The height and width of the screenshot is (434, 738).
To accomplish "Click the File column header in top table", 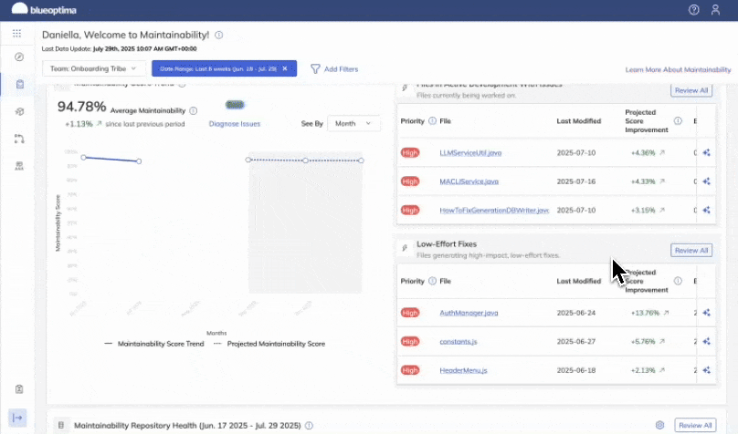I will [x=445, y=120].
